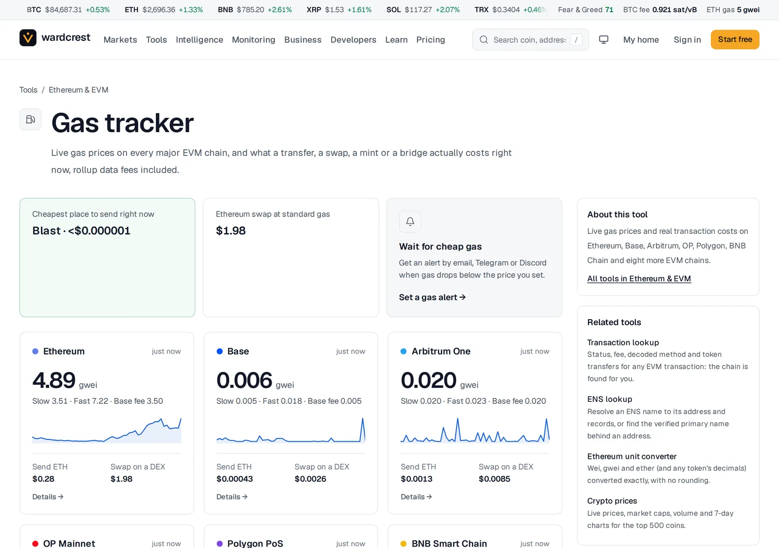Click the Ethereum chain color dot

point(35,351)
